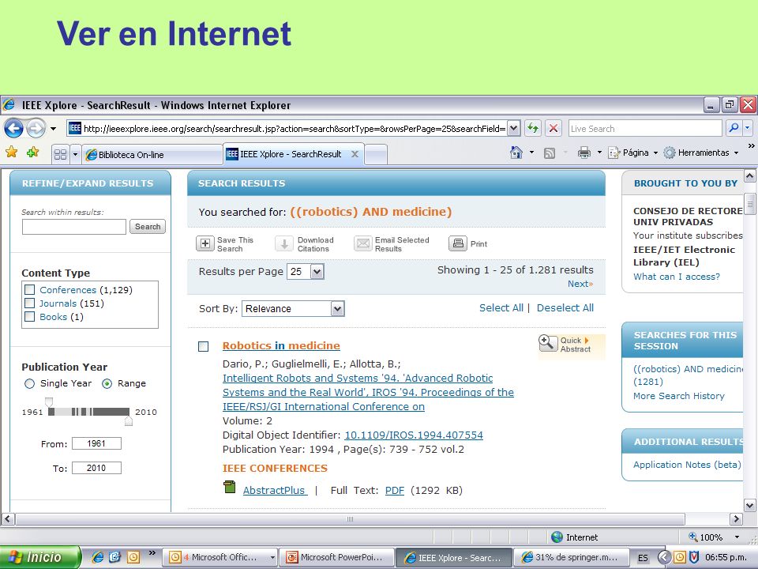The image size is (758, 569).
Task: Open More Search History link
Action: click(679, 396)
